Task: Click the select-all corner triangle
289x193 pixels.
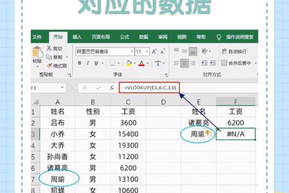Action: click(36, 101)
